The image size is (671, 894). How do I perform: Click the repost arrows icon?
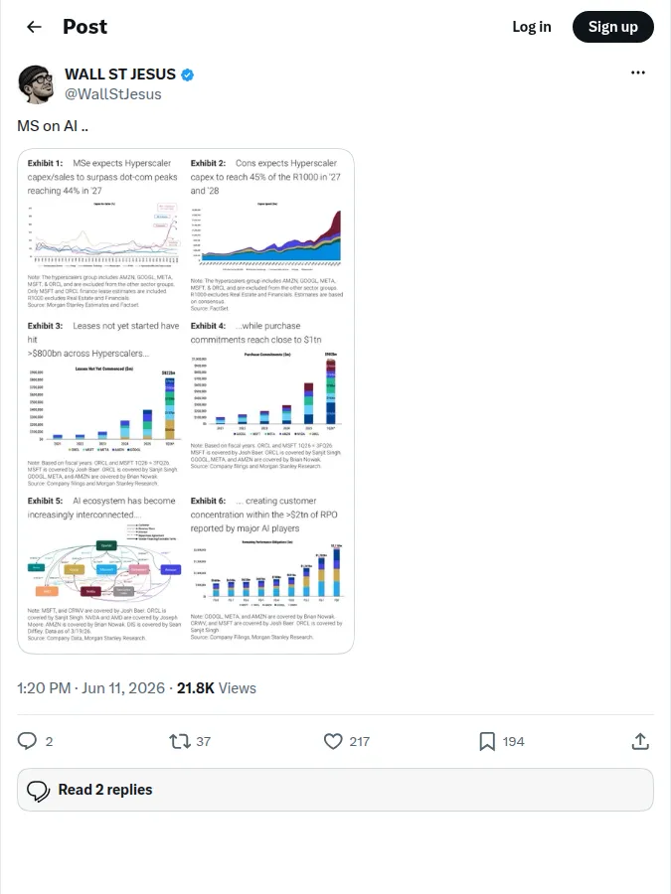pyautogui.click(x=180, y=741)
